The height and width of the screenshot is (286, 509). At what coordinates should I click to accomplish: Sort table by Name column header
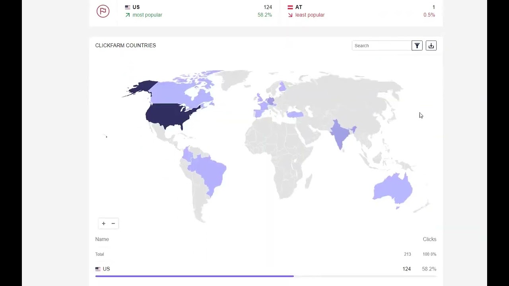click(x=102, y=239)
